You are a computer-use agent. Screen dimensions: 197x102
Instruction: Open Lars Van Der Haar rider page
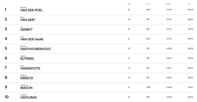point(32,39)
